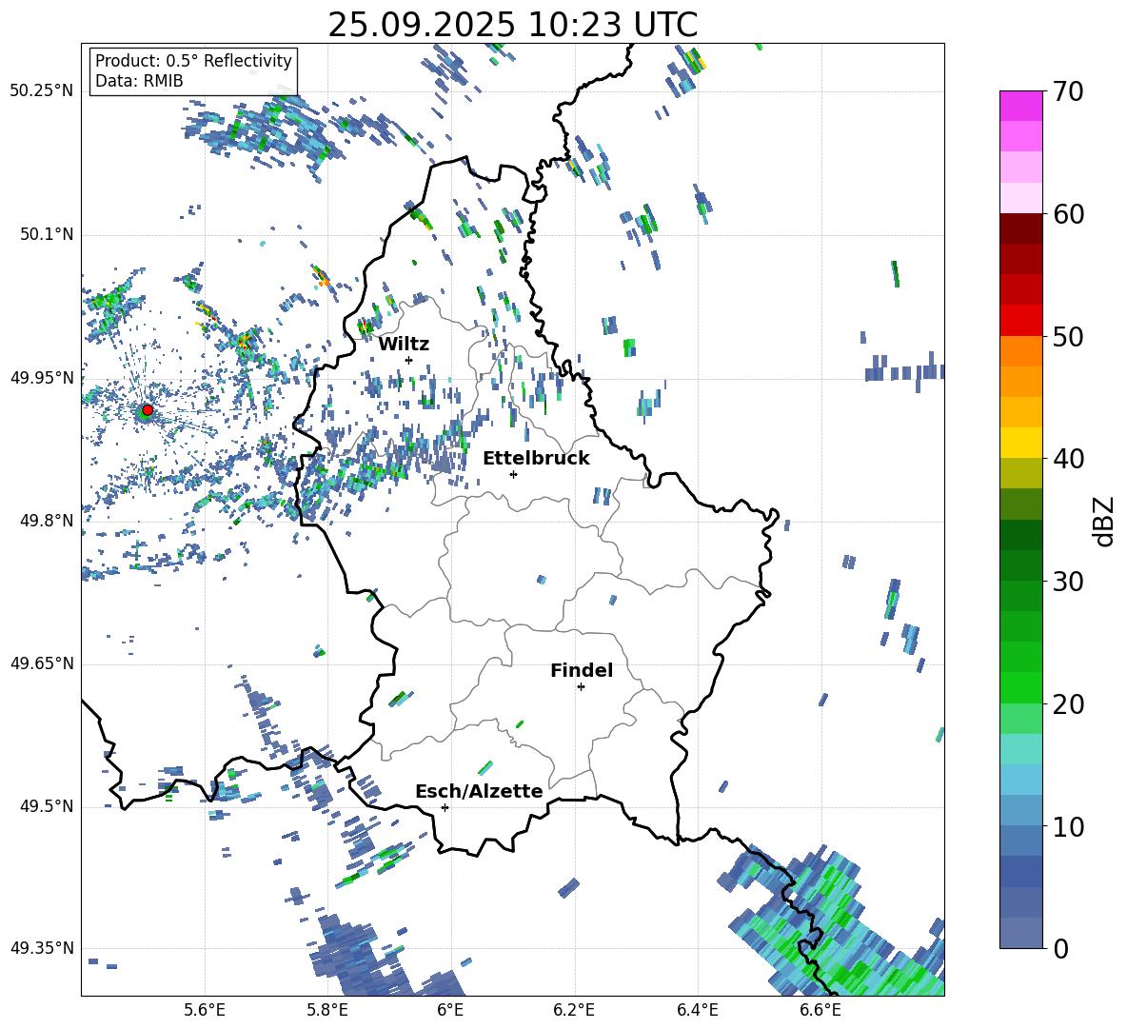Click the colorbar tick label 20

tap(1068, 704)
